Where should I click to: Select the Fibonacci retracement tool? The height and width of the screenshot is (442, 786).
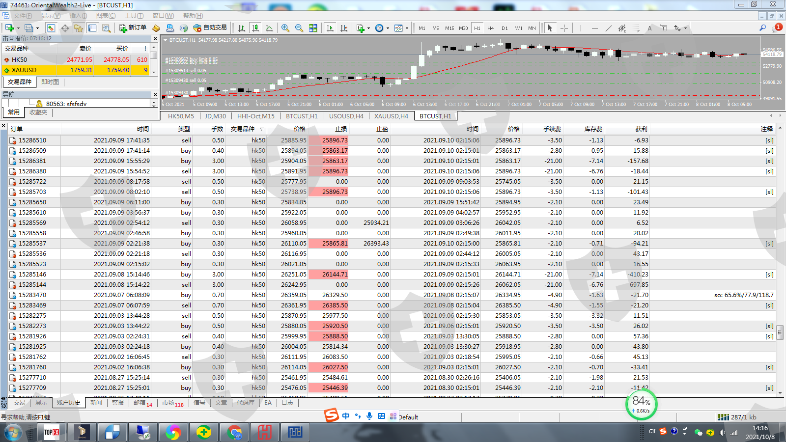pyautogui.click(x=636, y=28)
